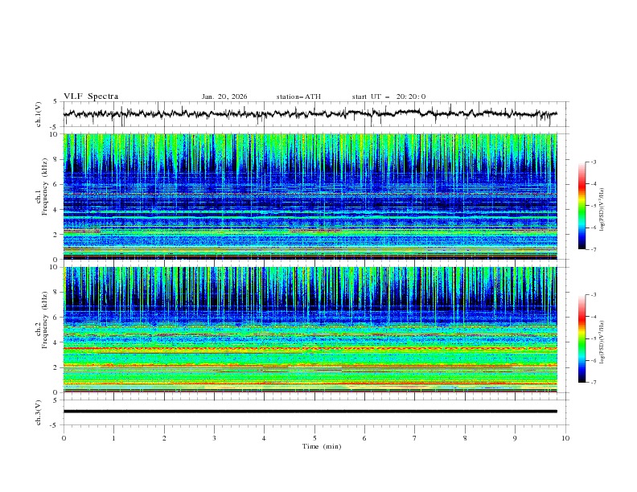Select the date "Jan. 20, 2026"

224,96
